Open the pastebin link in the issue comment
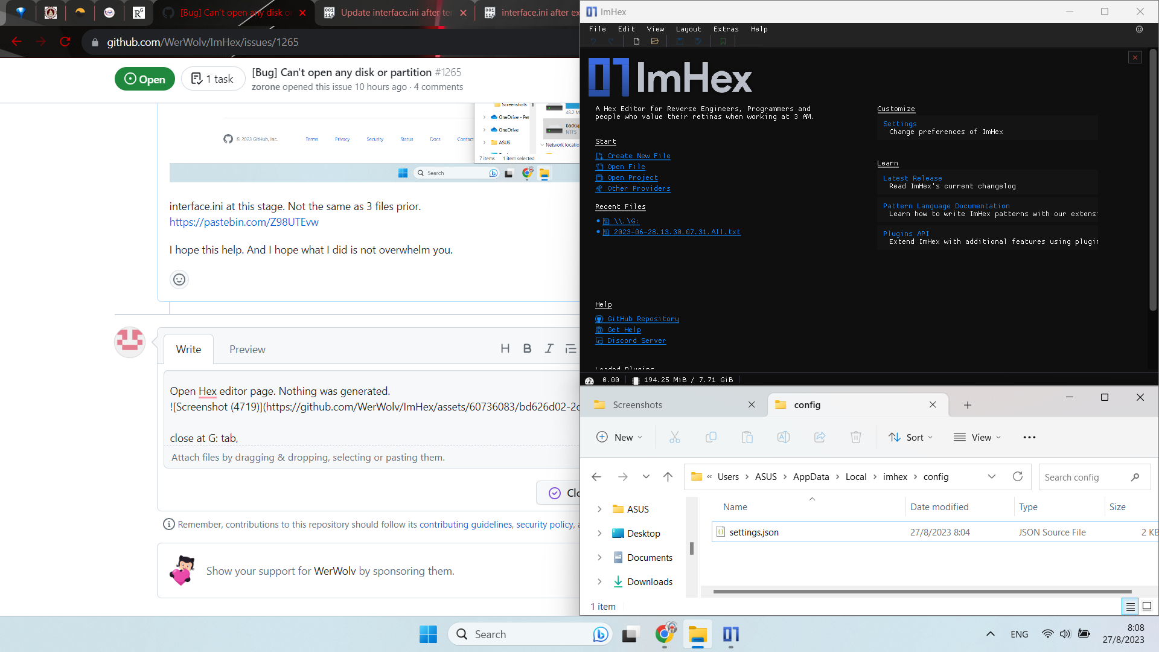The width and height of the screenshot is (1159, 652). pyautogui.click(x=243, y=222)
